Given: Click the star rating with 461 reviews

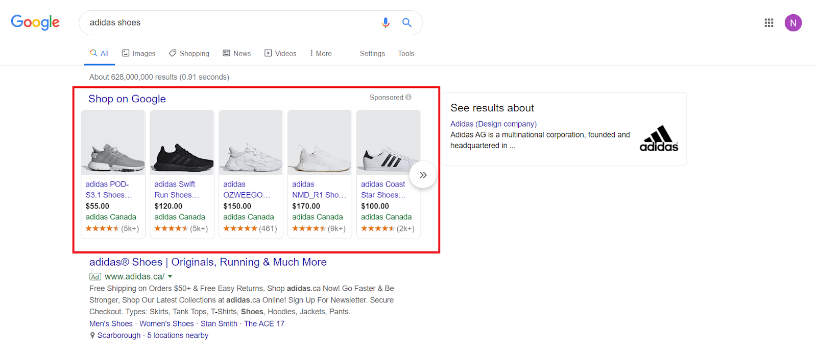Looking at the screenshot, I should [250, 228].
